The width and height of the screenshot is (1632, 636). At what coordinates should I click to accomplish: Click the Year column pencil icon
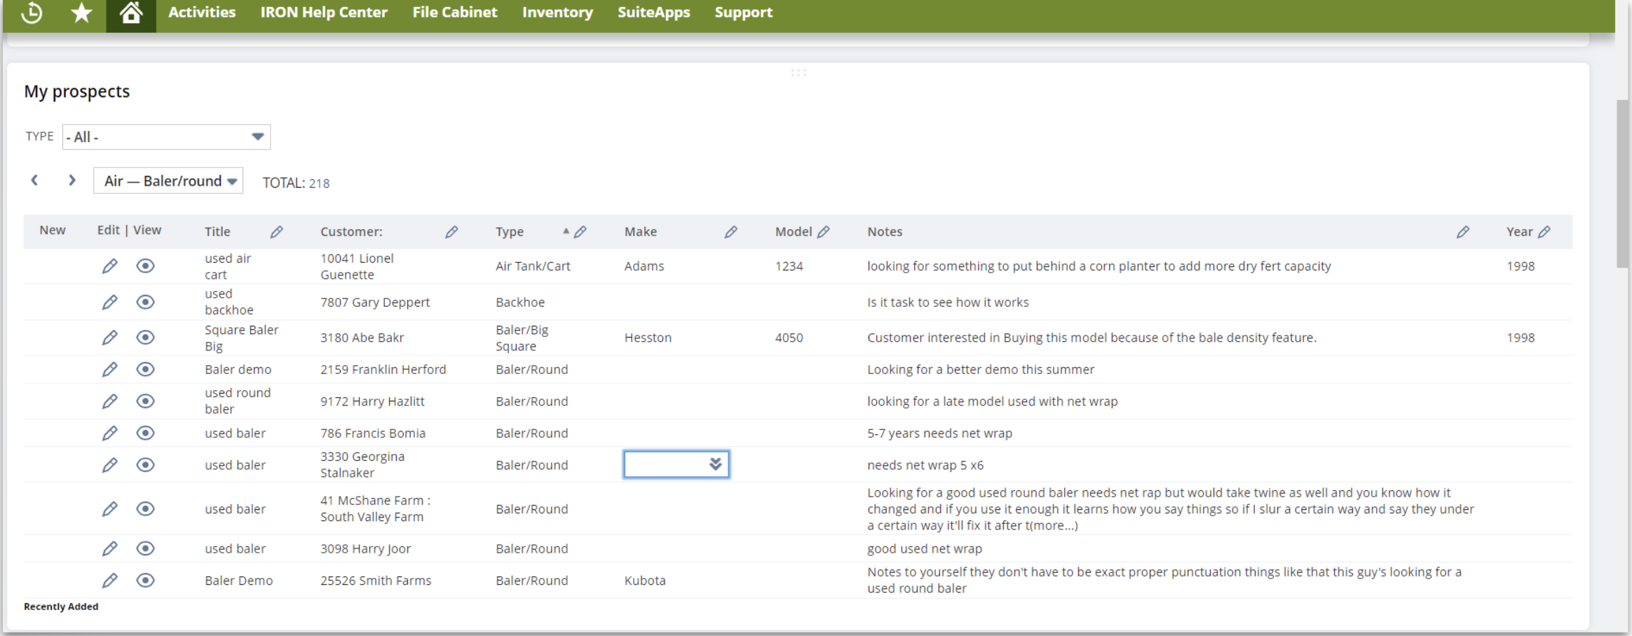coord(1544,232)
